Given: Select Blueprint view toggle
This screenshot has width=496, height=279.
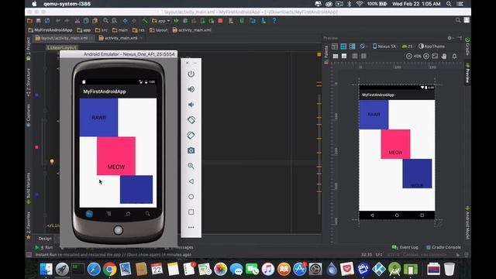Looking at the screenshot, I should point(343,46).
